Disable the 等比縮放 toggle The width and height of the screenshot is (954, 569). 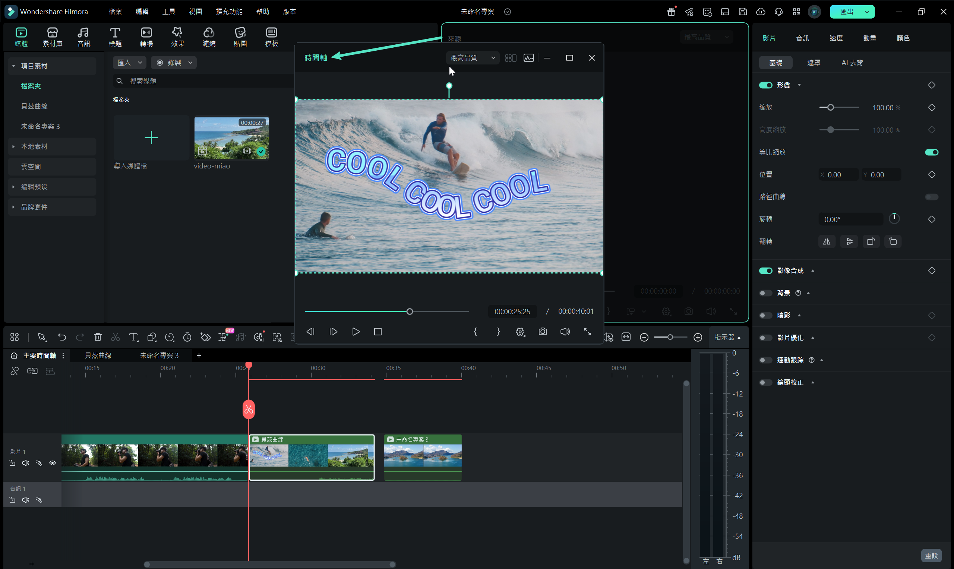[x=931, y=152]
